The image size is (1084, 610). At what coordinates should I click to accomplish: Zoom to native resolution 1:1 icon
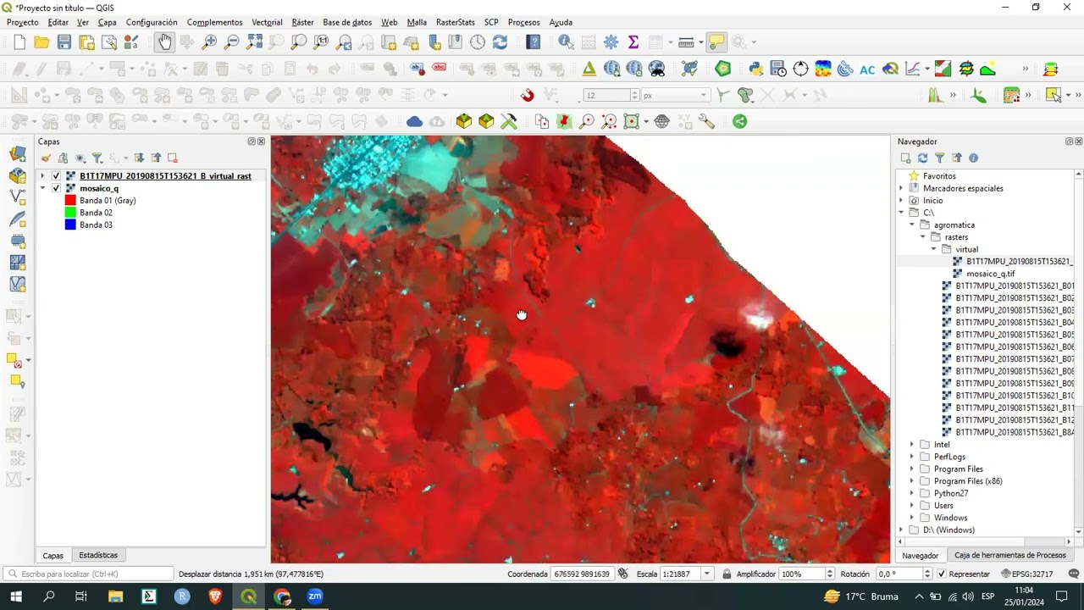pyautogui.click(x=321, y=42)
